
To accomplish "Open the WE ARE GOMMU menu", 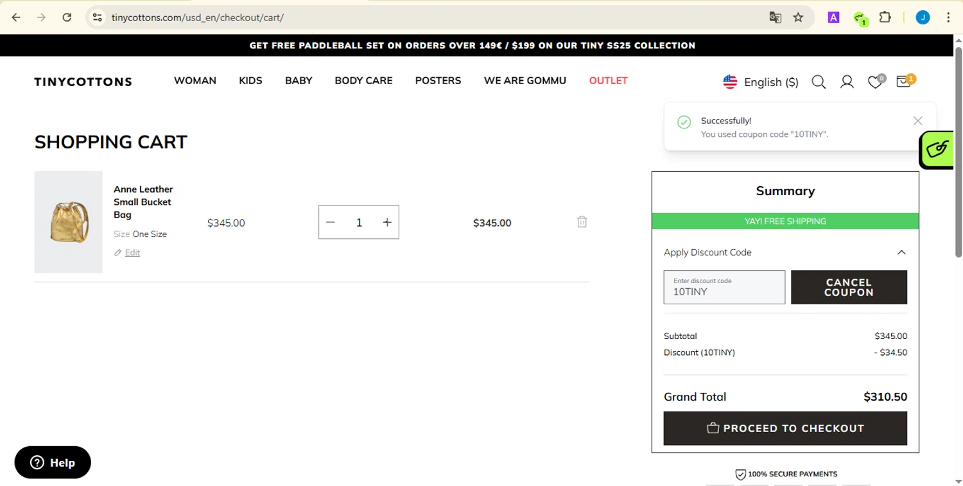I will (525, 81).
